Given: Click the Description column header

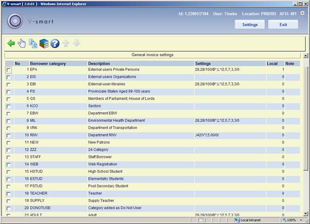Looking at the screenshot, I should tap(99, 64).
